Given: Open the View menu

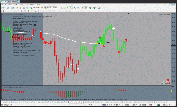Looking at the screenshot, I should click(10, 5).
